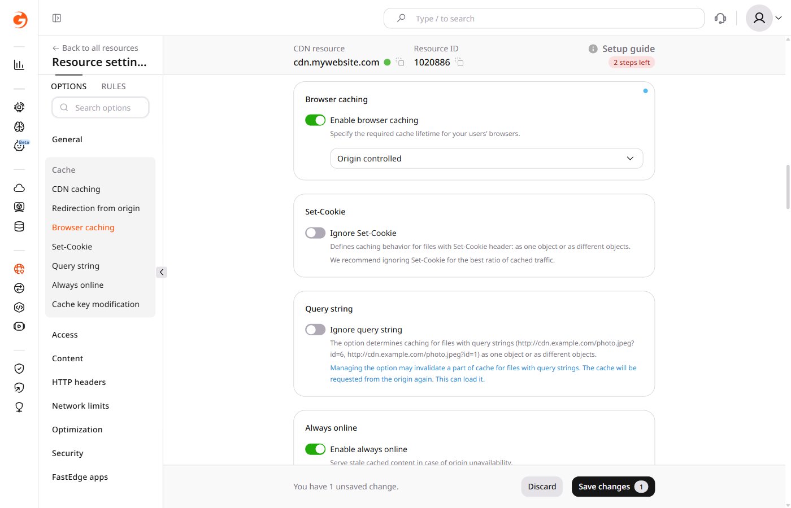Open the Cloud sidebar icon
The width and height of the screenshot is (791, 508).
[19, 188]
